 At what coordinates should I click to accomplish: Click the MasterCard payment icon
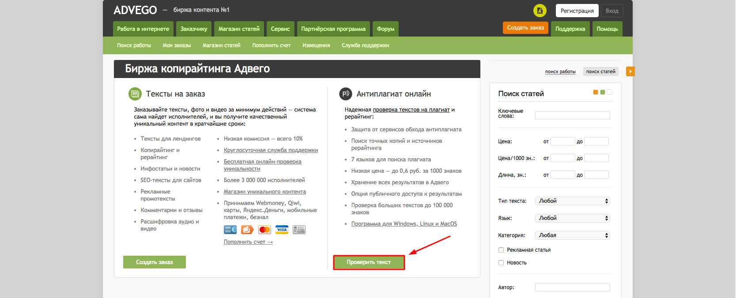(x=264, y=230)
